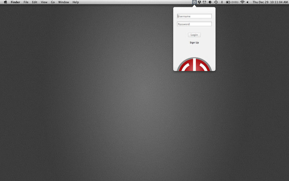Open the File menu
This screenshot has width=289, height=181.
pyautogui.click(x=26, y=2)
